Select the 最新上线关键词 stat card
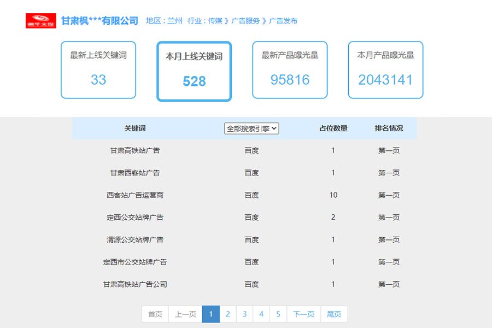The height and width of the screenshot is (328, 492). coord(98,70)
